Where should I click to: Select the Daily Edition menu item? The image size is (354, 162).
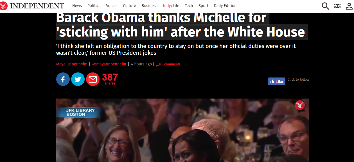point(225,6)
